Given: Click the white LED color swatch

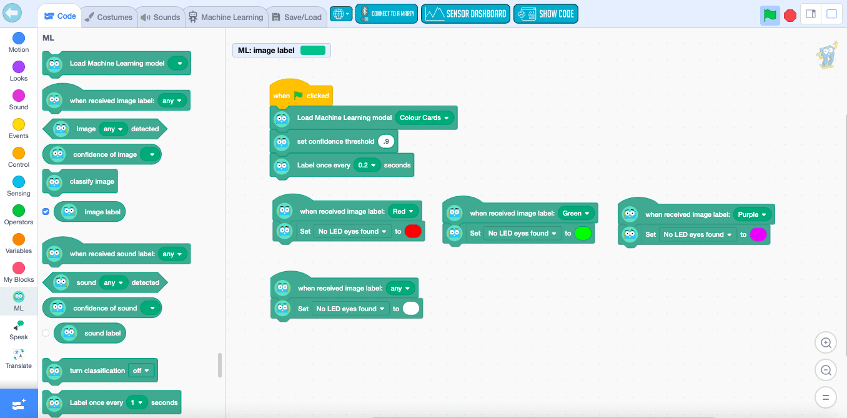Looking at the screenshot, I should pos(411,309).
